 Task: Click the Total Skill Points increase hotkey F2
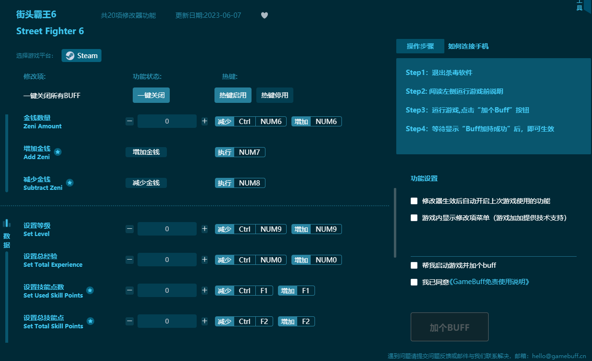pyautogui.click(x=297, y=322)
